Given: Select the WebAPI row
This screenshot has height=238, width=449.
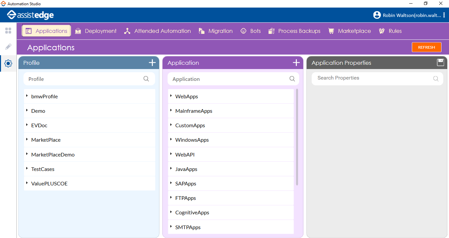Looking at the screenshot, I should coord(231,155).
